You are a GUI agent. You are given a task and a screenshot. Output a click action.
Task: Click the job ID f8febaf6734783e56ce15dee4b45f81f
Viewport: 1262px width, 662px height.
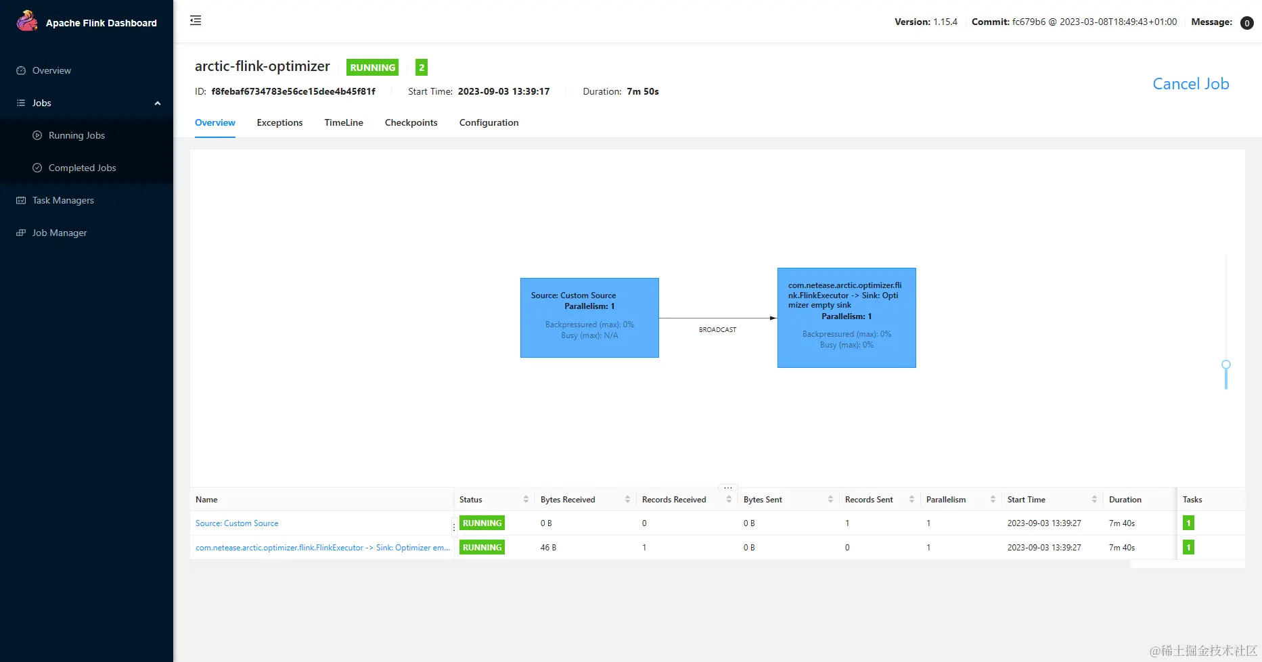pos(293,91)
